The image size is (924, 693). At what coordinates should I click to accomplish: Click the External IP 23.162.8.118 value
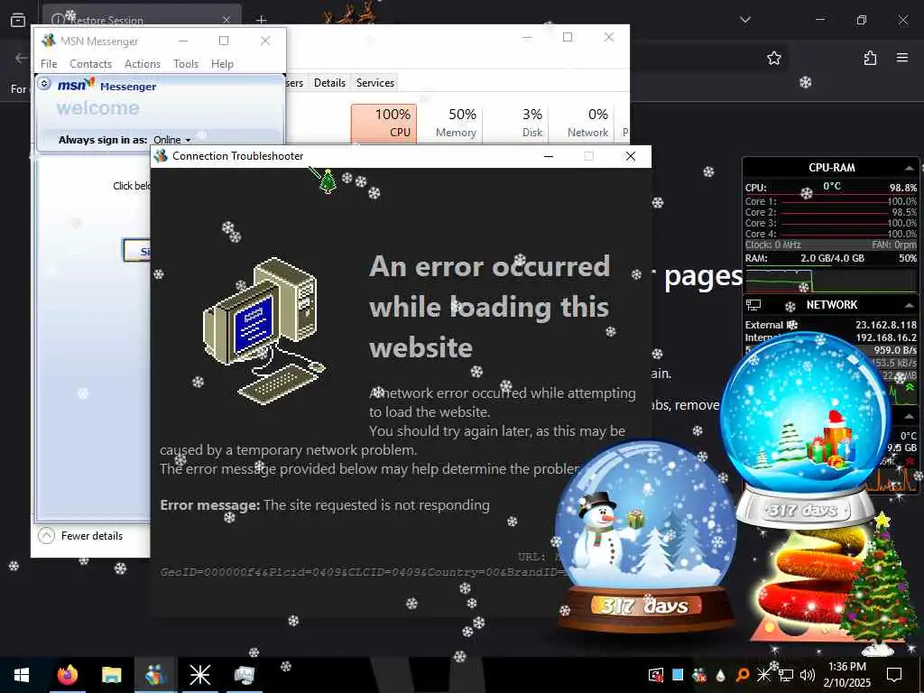(x=886, y=325)
